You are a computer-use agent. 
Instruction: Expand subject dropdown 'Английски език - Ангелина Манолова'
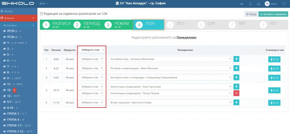tap(170, 59)
